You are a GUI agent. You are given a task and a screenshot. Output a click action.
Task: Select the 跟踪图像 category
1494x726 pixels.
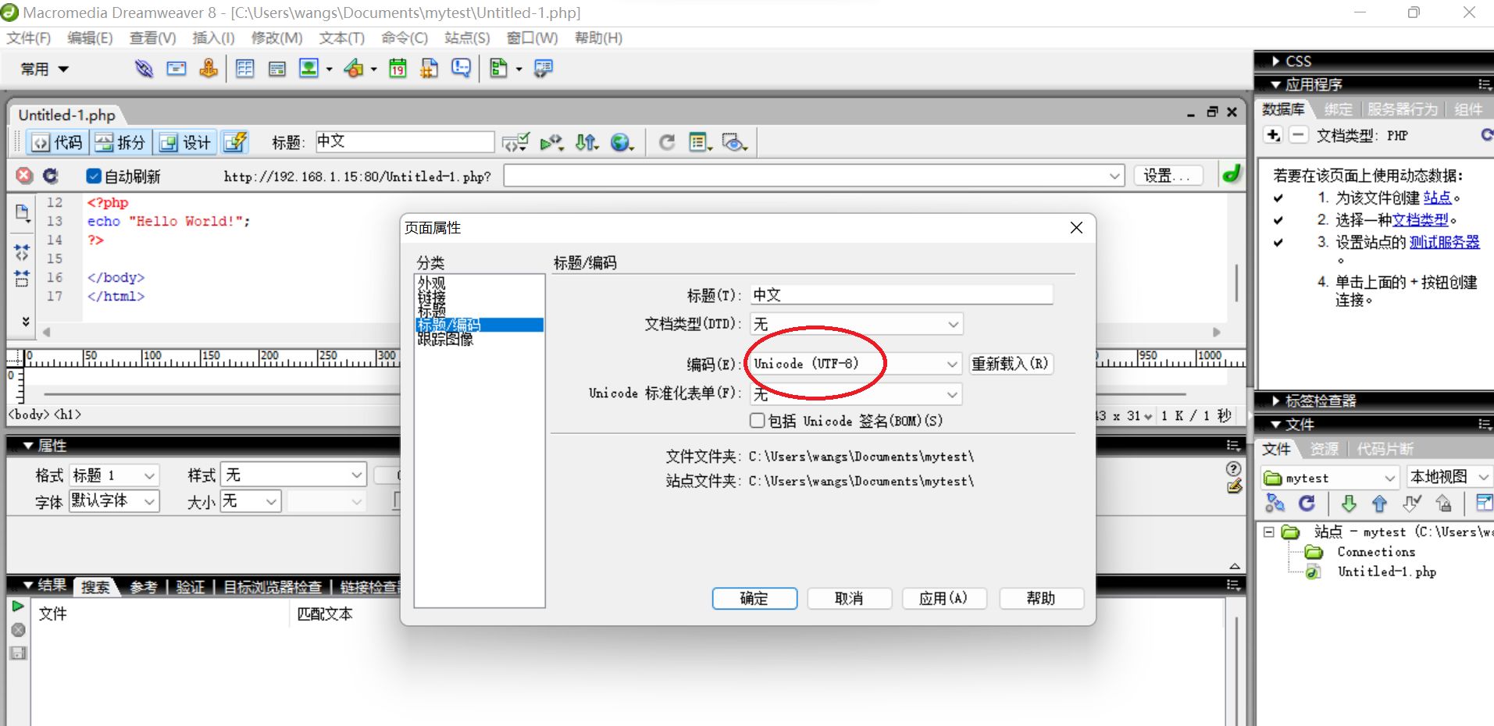tap(445, 340)
